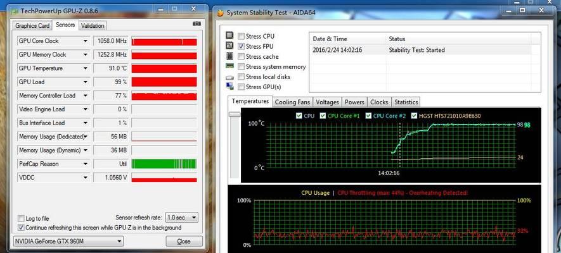This screenshot has height=253, width=561.
Task: Click the GPU Core Clock 1058.0 MHz value
Action: pyautogui.click(x=110, y=41)
